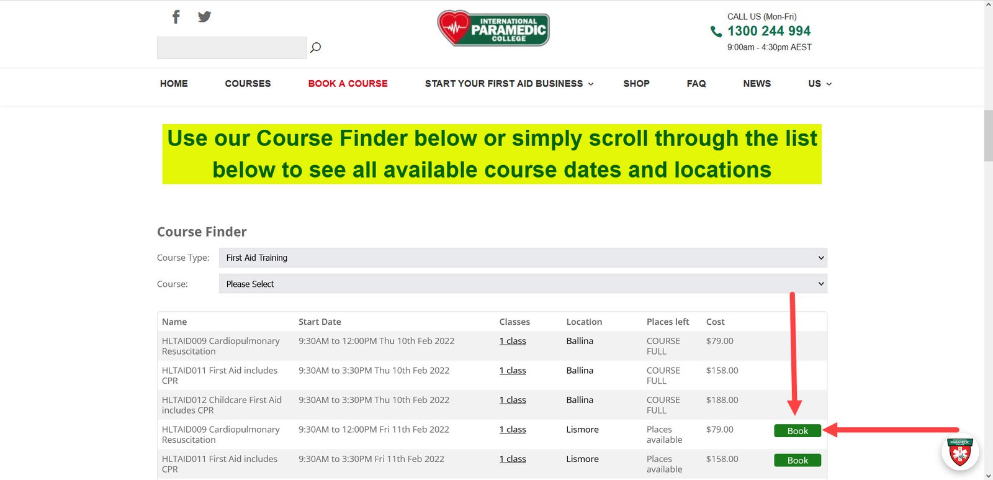The height and width of the screenshot is (480, 993).
Task: Go to the Home menu item
Action: pos(174,84)
